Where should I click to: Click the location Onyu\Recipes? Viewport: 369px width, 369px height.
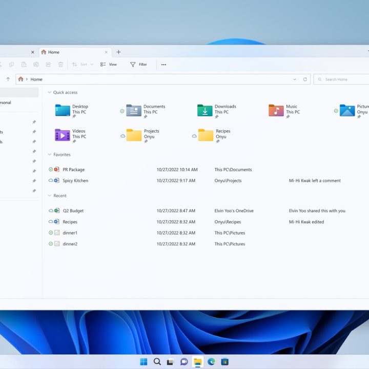pyautogui.click(x=228, y=222)
